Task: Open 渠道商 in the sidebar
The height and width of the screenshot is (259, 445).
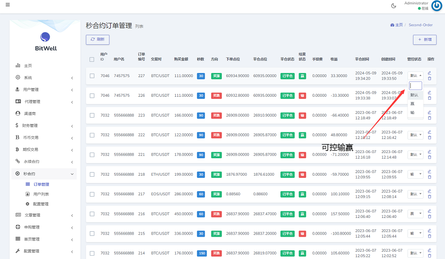Action: [x=44, y=113]
